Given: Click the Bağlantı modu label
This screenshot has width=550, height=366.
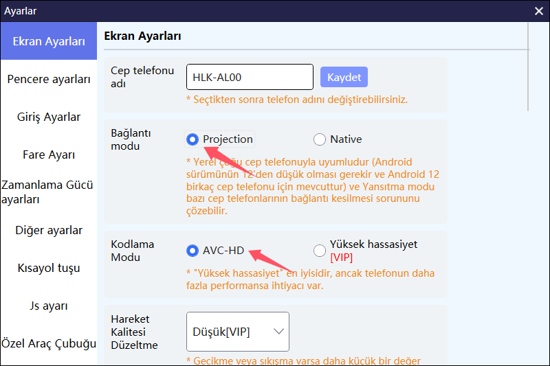Looking at the screenshot, I should click(131, 139).
